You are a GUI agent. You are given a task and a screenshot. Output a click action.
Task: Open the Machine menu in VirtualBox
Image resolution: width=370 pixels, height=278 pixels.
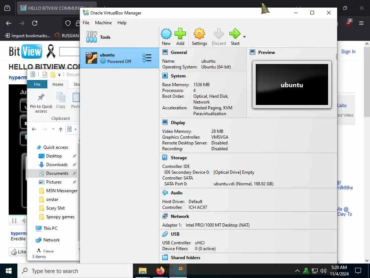(103, 23)
